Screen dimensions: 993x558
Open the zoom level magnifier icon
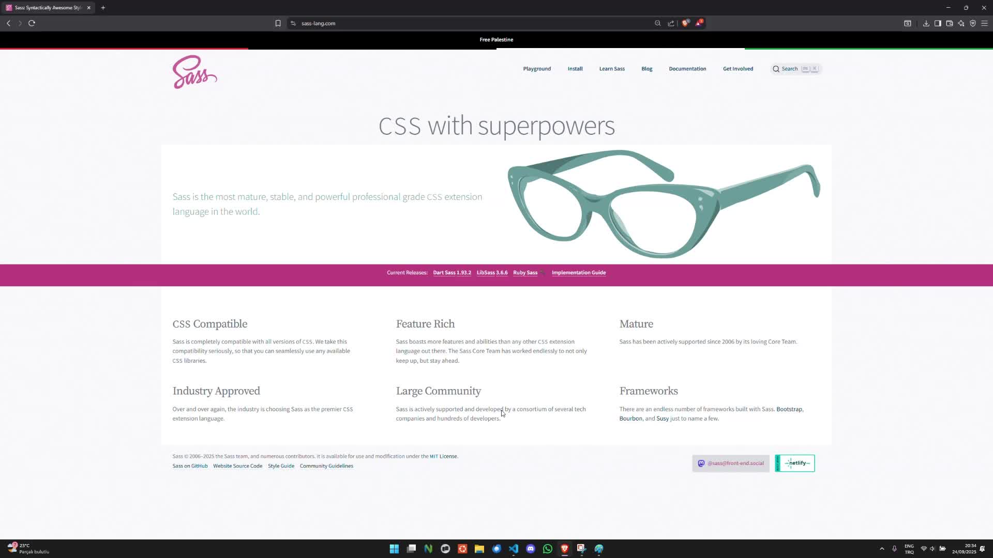click(657, 23)
